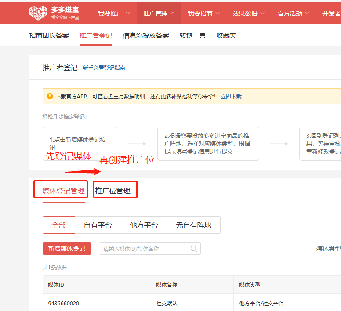341x311 pixels.
Task: Click the 立即下载 link
Action: (x=231, y=96)
